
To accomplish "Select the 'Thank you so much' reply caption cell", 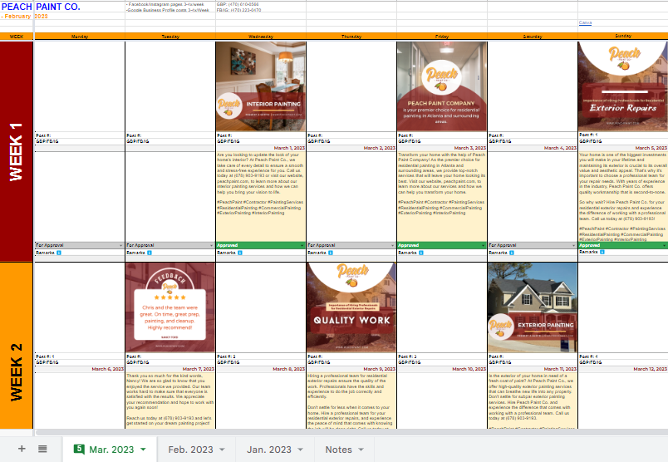I will click(170, 401).
